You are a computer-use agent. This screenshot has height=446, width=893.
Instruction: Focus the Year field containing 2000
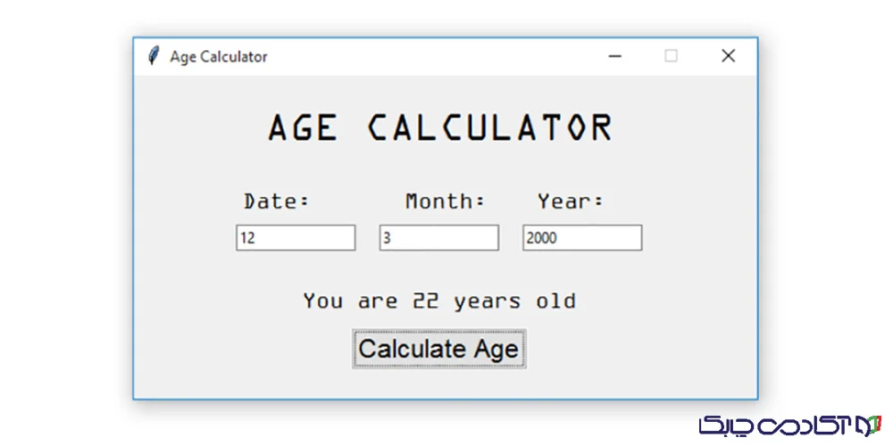pos(581,238)
